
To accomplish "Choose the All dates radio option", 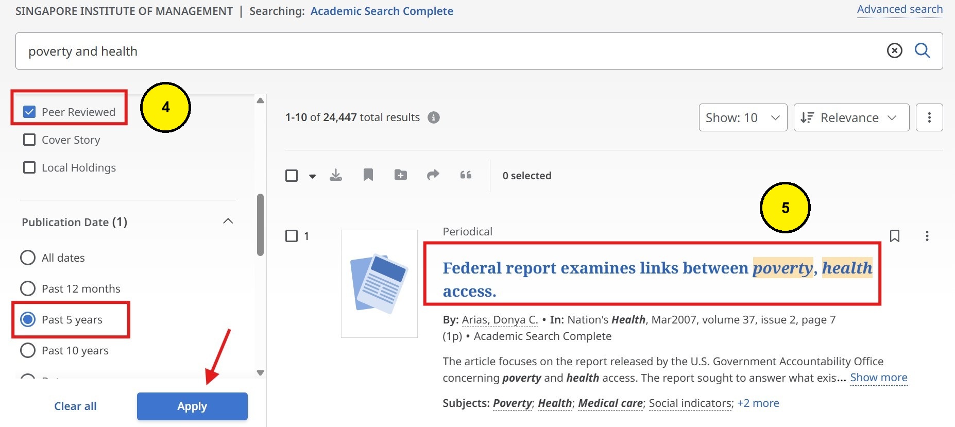I will point(28,258).
